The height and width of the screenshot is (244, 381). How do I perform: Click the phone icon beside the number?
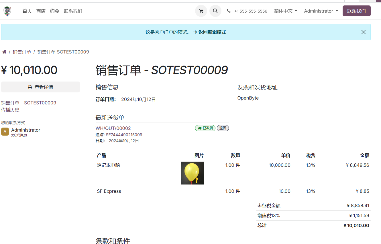229,11
